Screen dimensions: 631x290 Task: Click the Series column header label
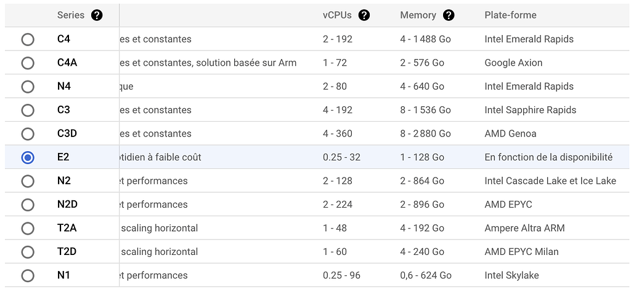[70, 15]
